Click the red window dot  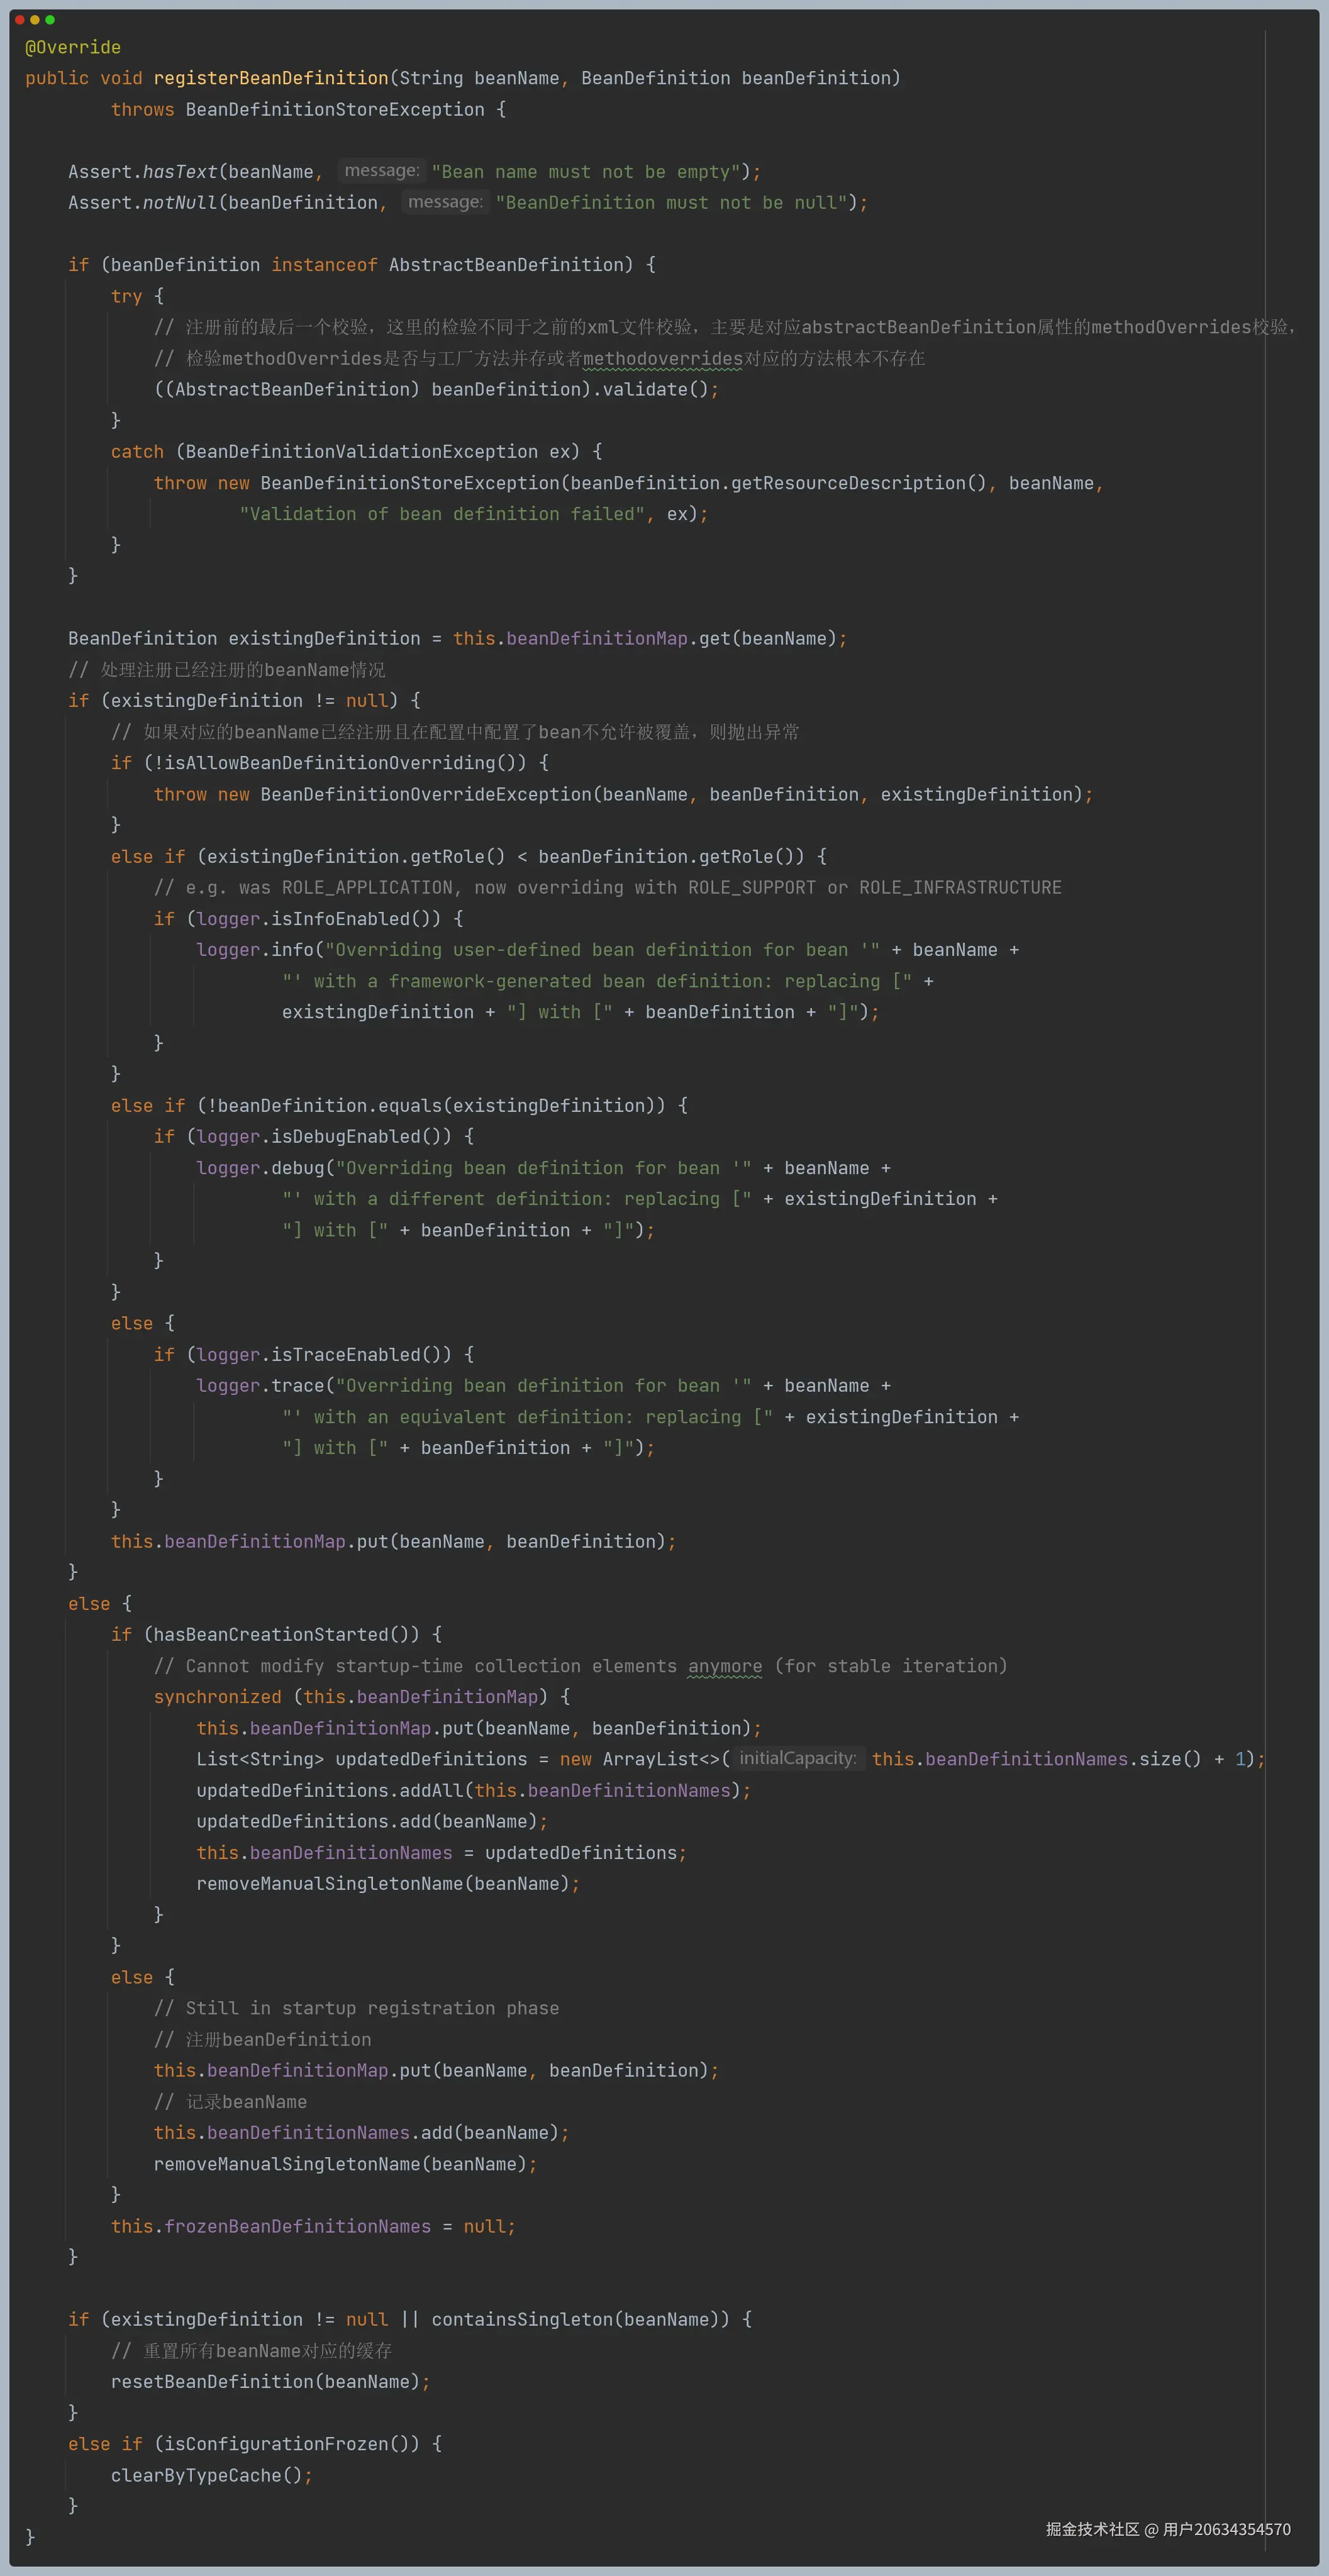(x=19, y=20)
